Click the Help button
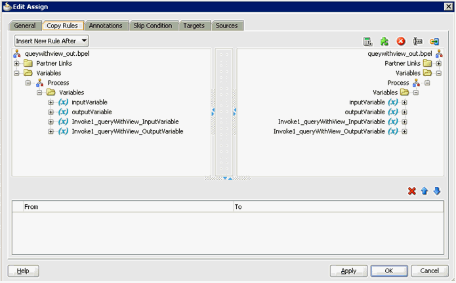Image resolution: width=456 pixels, height=283 pixels. pos(23,271)
